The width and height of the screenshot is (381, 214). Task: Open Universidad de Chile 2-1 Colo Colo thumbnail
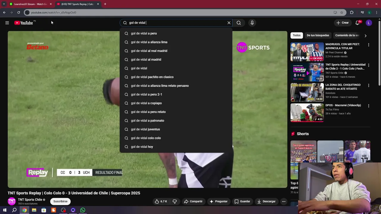[x=307, y=72]
